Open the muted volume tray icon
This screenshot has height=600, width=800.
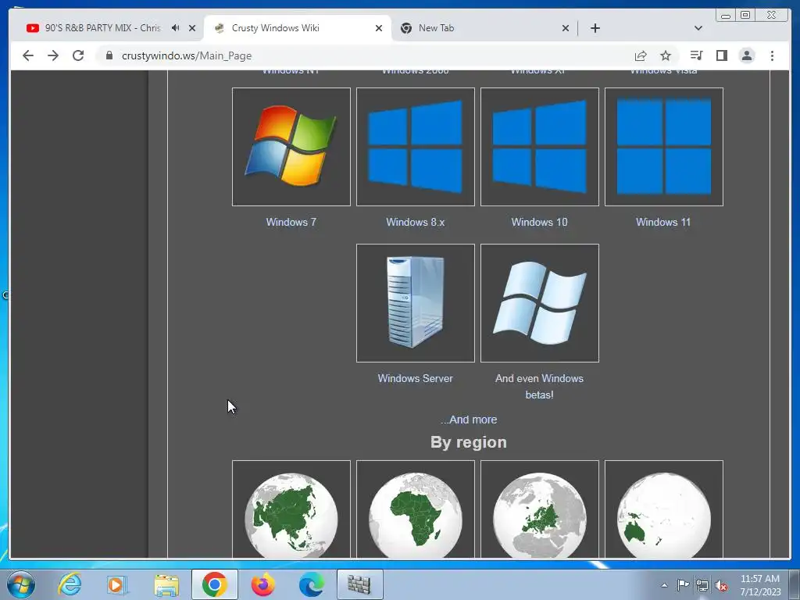point(721,585)
